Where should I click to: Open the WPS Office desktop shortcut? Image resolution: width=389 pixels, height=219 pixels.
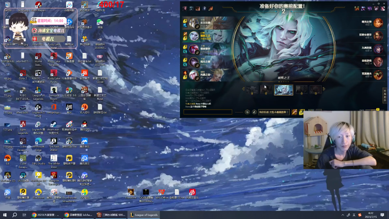coord(161,194)
